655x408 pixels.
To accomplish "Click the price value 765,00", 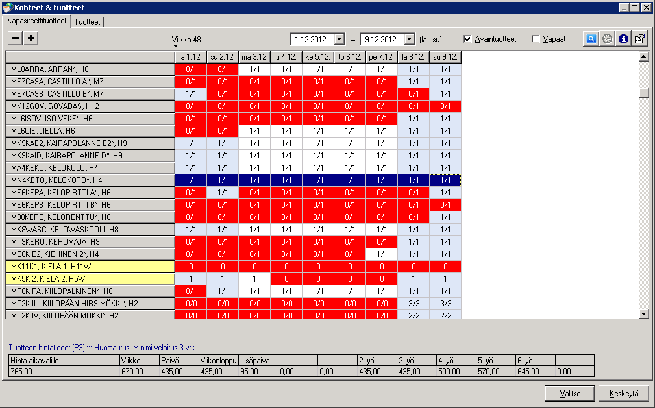I will click(21, 372).
